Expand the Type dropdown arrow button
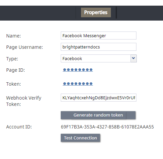163x159 pixels. click(x=133, y=58)
